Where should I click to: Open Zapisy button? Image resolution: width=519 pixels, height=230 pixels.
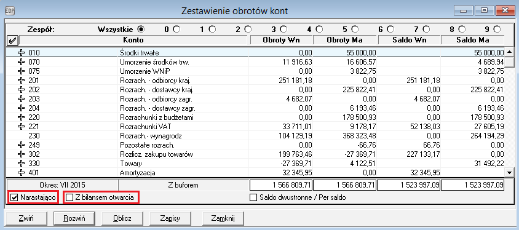(170, 218)
